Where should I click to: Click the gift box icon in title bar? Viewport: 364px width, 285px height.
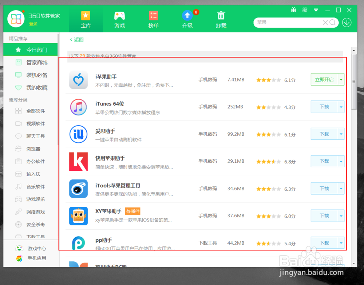(293, 10)
